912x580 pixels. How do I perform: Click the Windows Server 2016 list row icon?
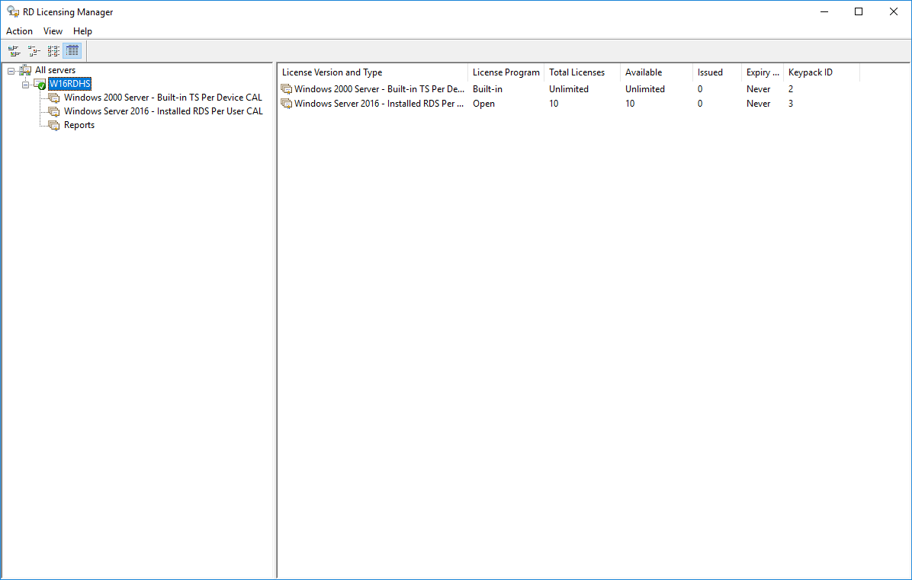[286, 104]
